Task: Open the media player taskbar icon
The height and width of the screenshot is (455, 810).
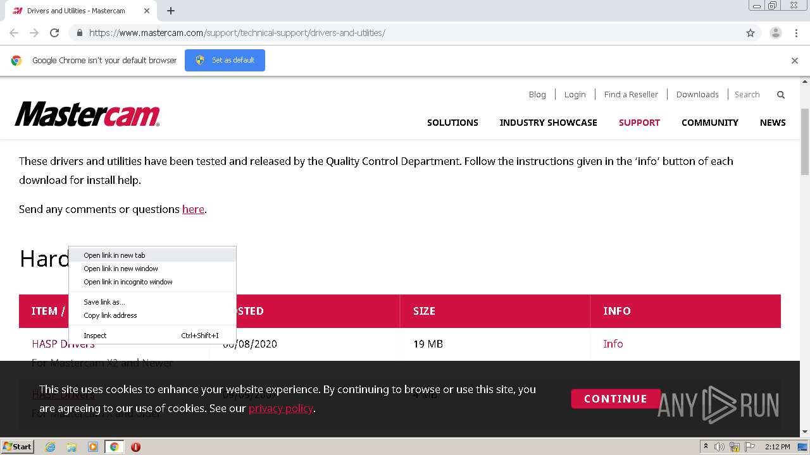Action: coord(93,447)
